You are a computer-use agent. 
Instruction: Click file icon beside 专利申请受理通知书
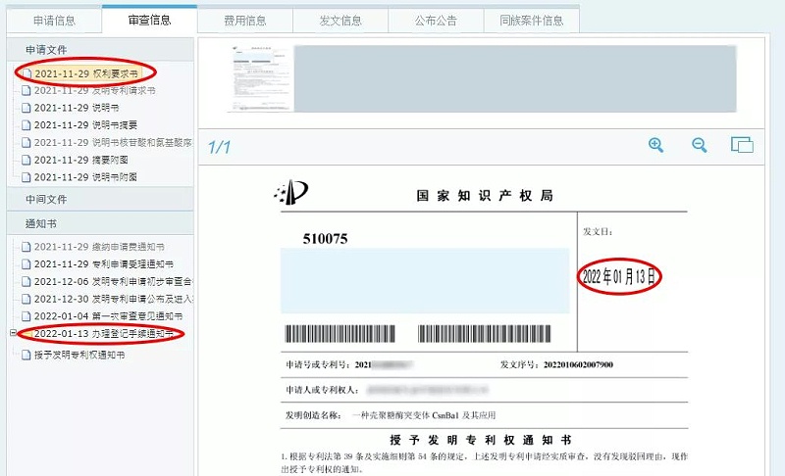[x=26, y=264]
